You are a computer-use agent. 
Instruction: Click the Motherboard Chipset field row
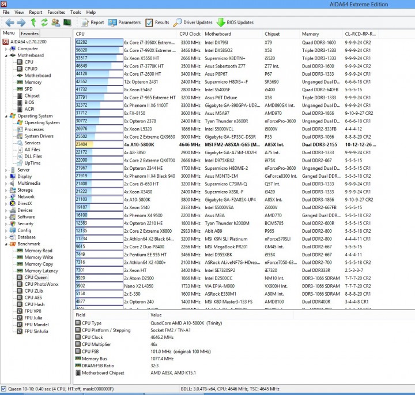[183, 372]
